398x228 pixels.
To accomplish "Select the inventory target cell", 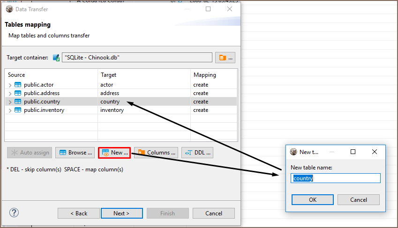I will click(112, 110).
